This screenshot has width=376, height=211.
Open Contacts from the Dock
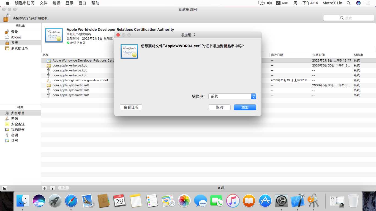tap(103, 201)
